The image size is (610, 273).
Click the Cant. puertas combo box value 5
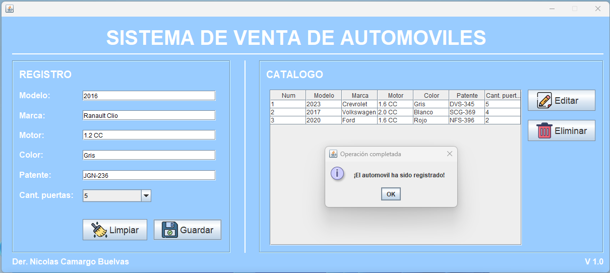click(x=112, y=195)
